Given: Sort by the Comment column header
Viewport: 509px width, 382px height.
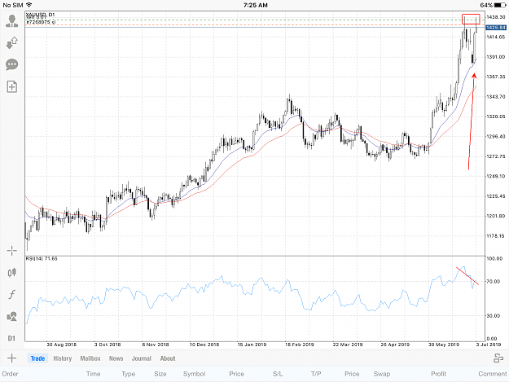Looking at the screenshot, I should (493, 374).
